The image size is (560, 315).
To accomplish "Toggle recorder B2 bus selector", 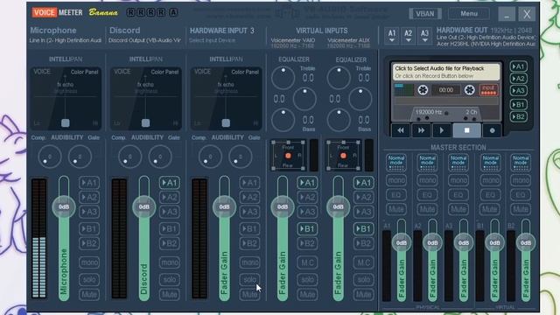I will tap(519, 116).
